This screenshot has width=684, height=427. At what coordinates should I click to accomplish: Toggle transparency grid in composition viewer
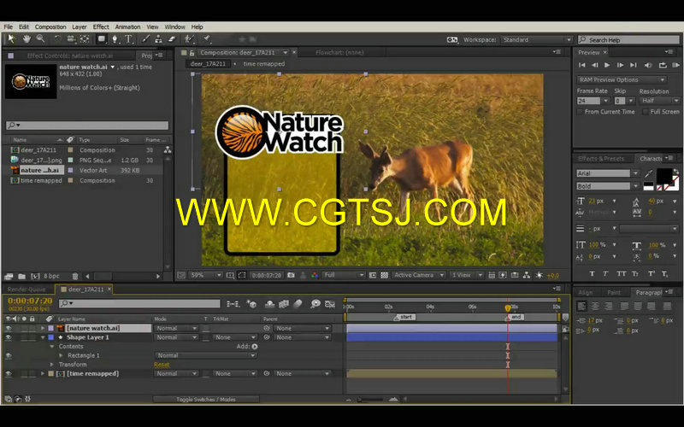[384, 275]
